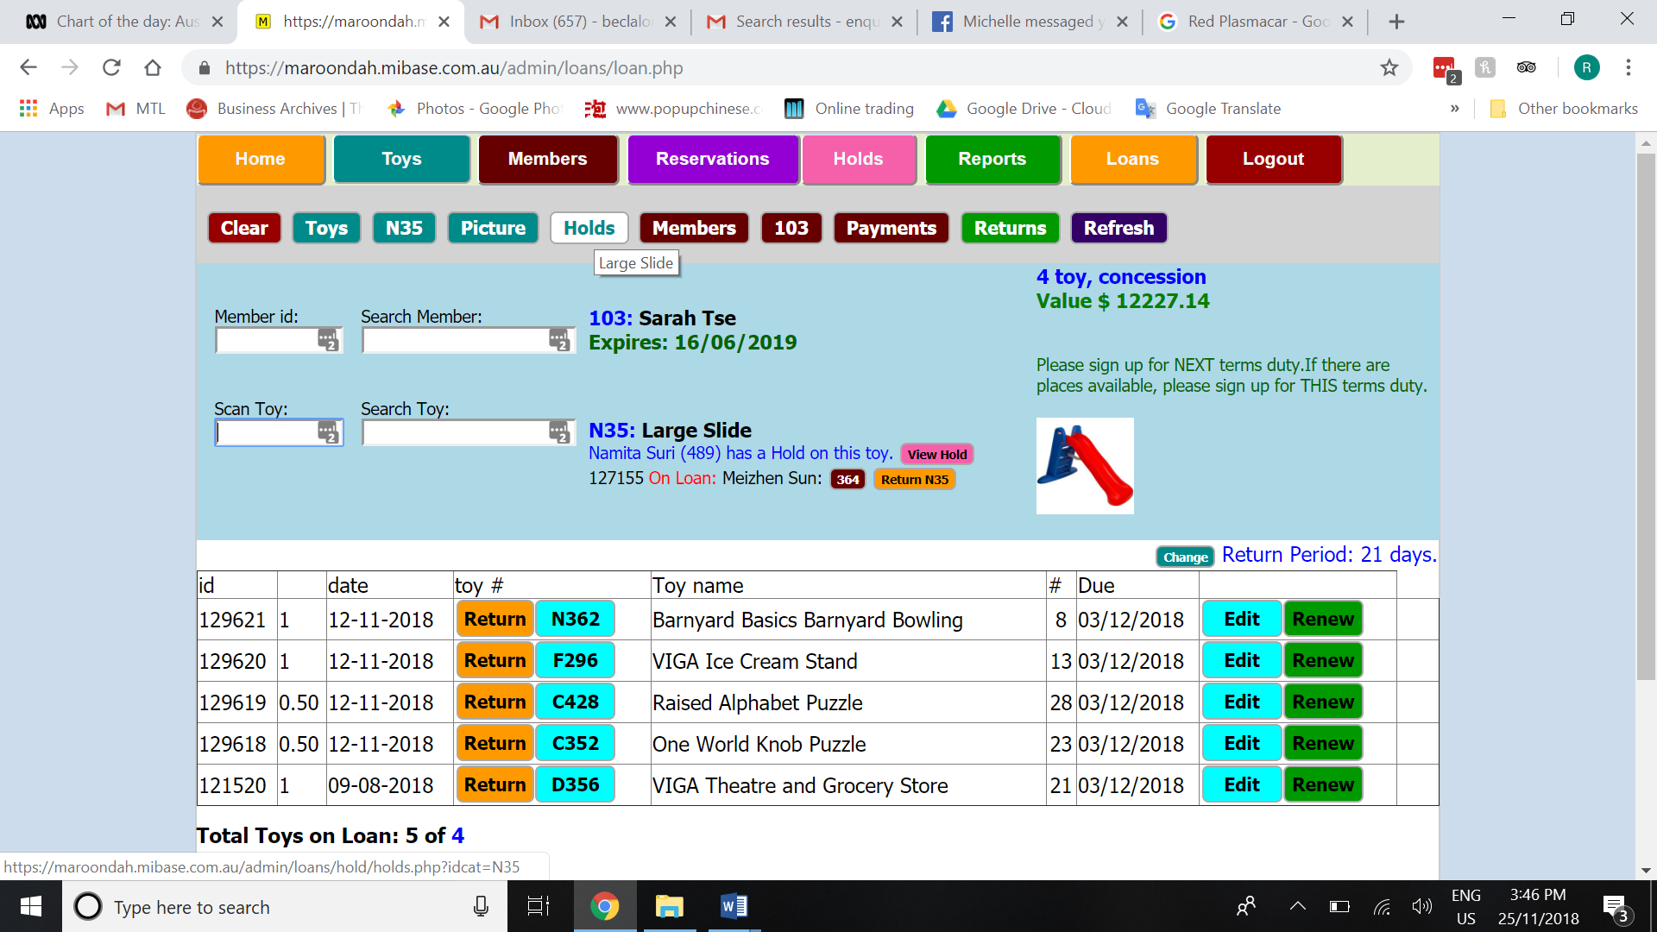The image size is (1657, 932).
Task: Open Chrome three-dot menu
Action: tap(1628, 67)
